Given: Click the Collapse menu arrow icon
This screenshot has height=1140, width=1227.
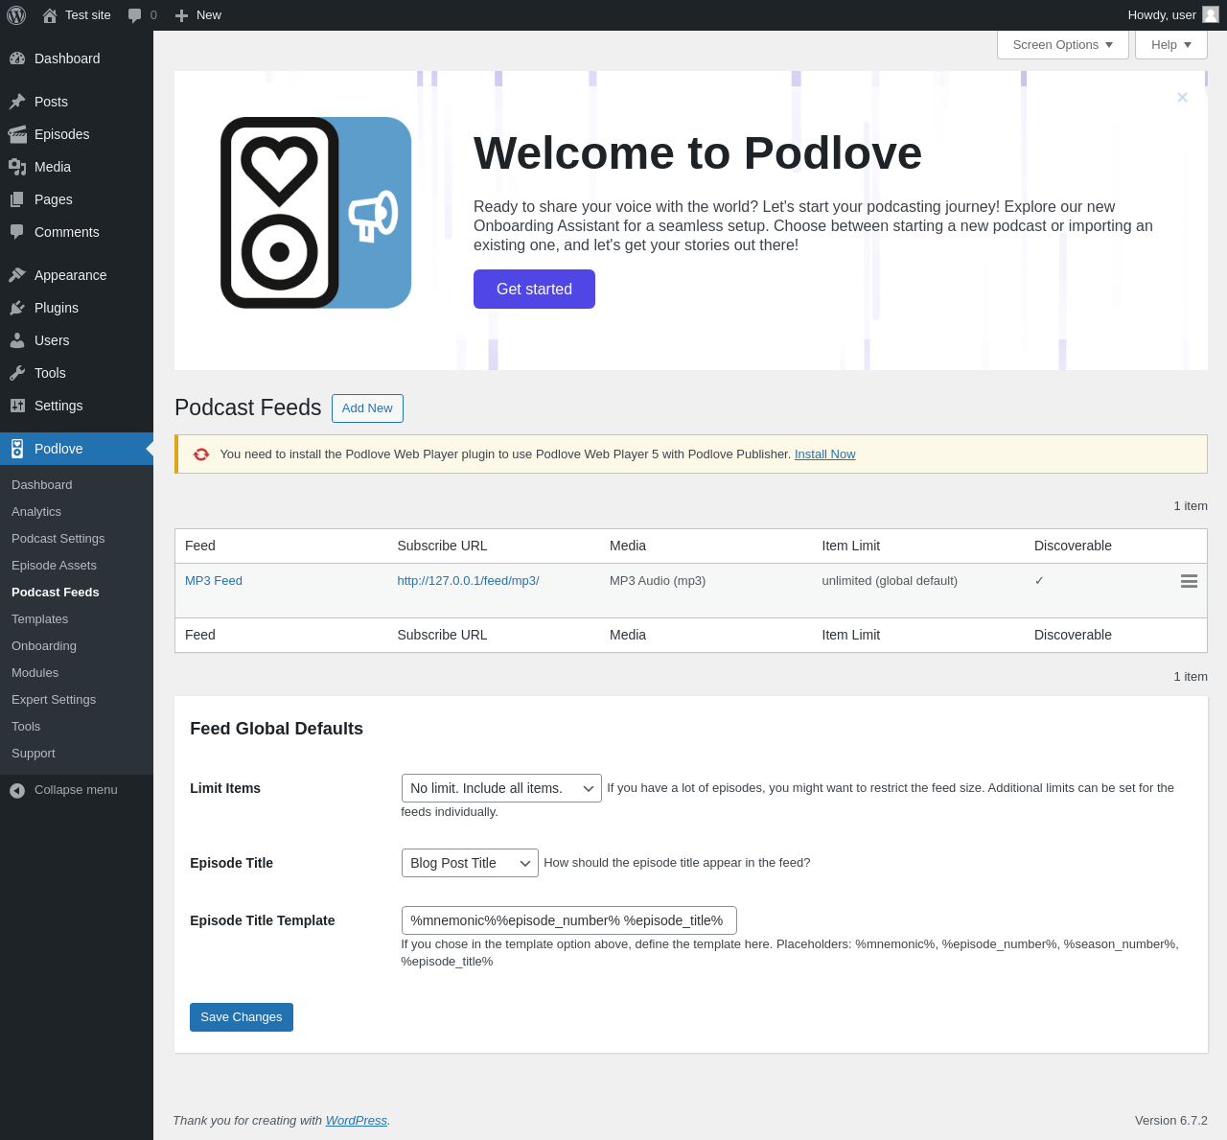Looking at the screenshot, I should pos(17,790).
